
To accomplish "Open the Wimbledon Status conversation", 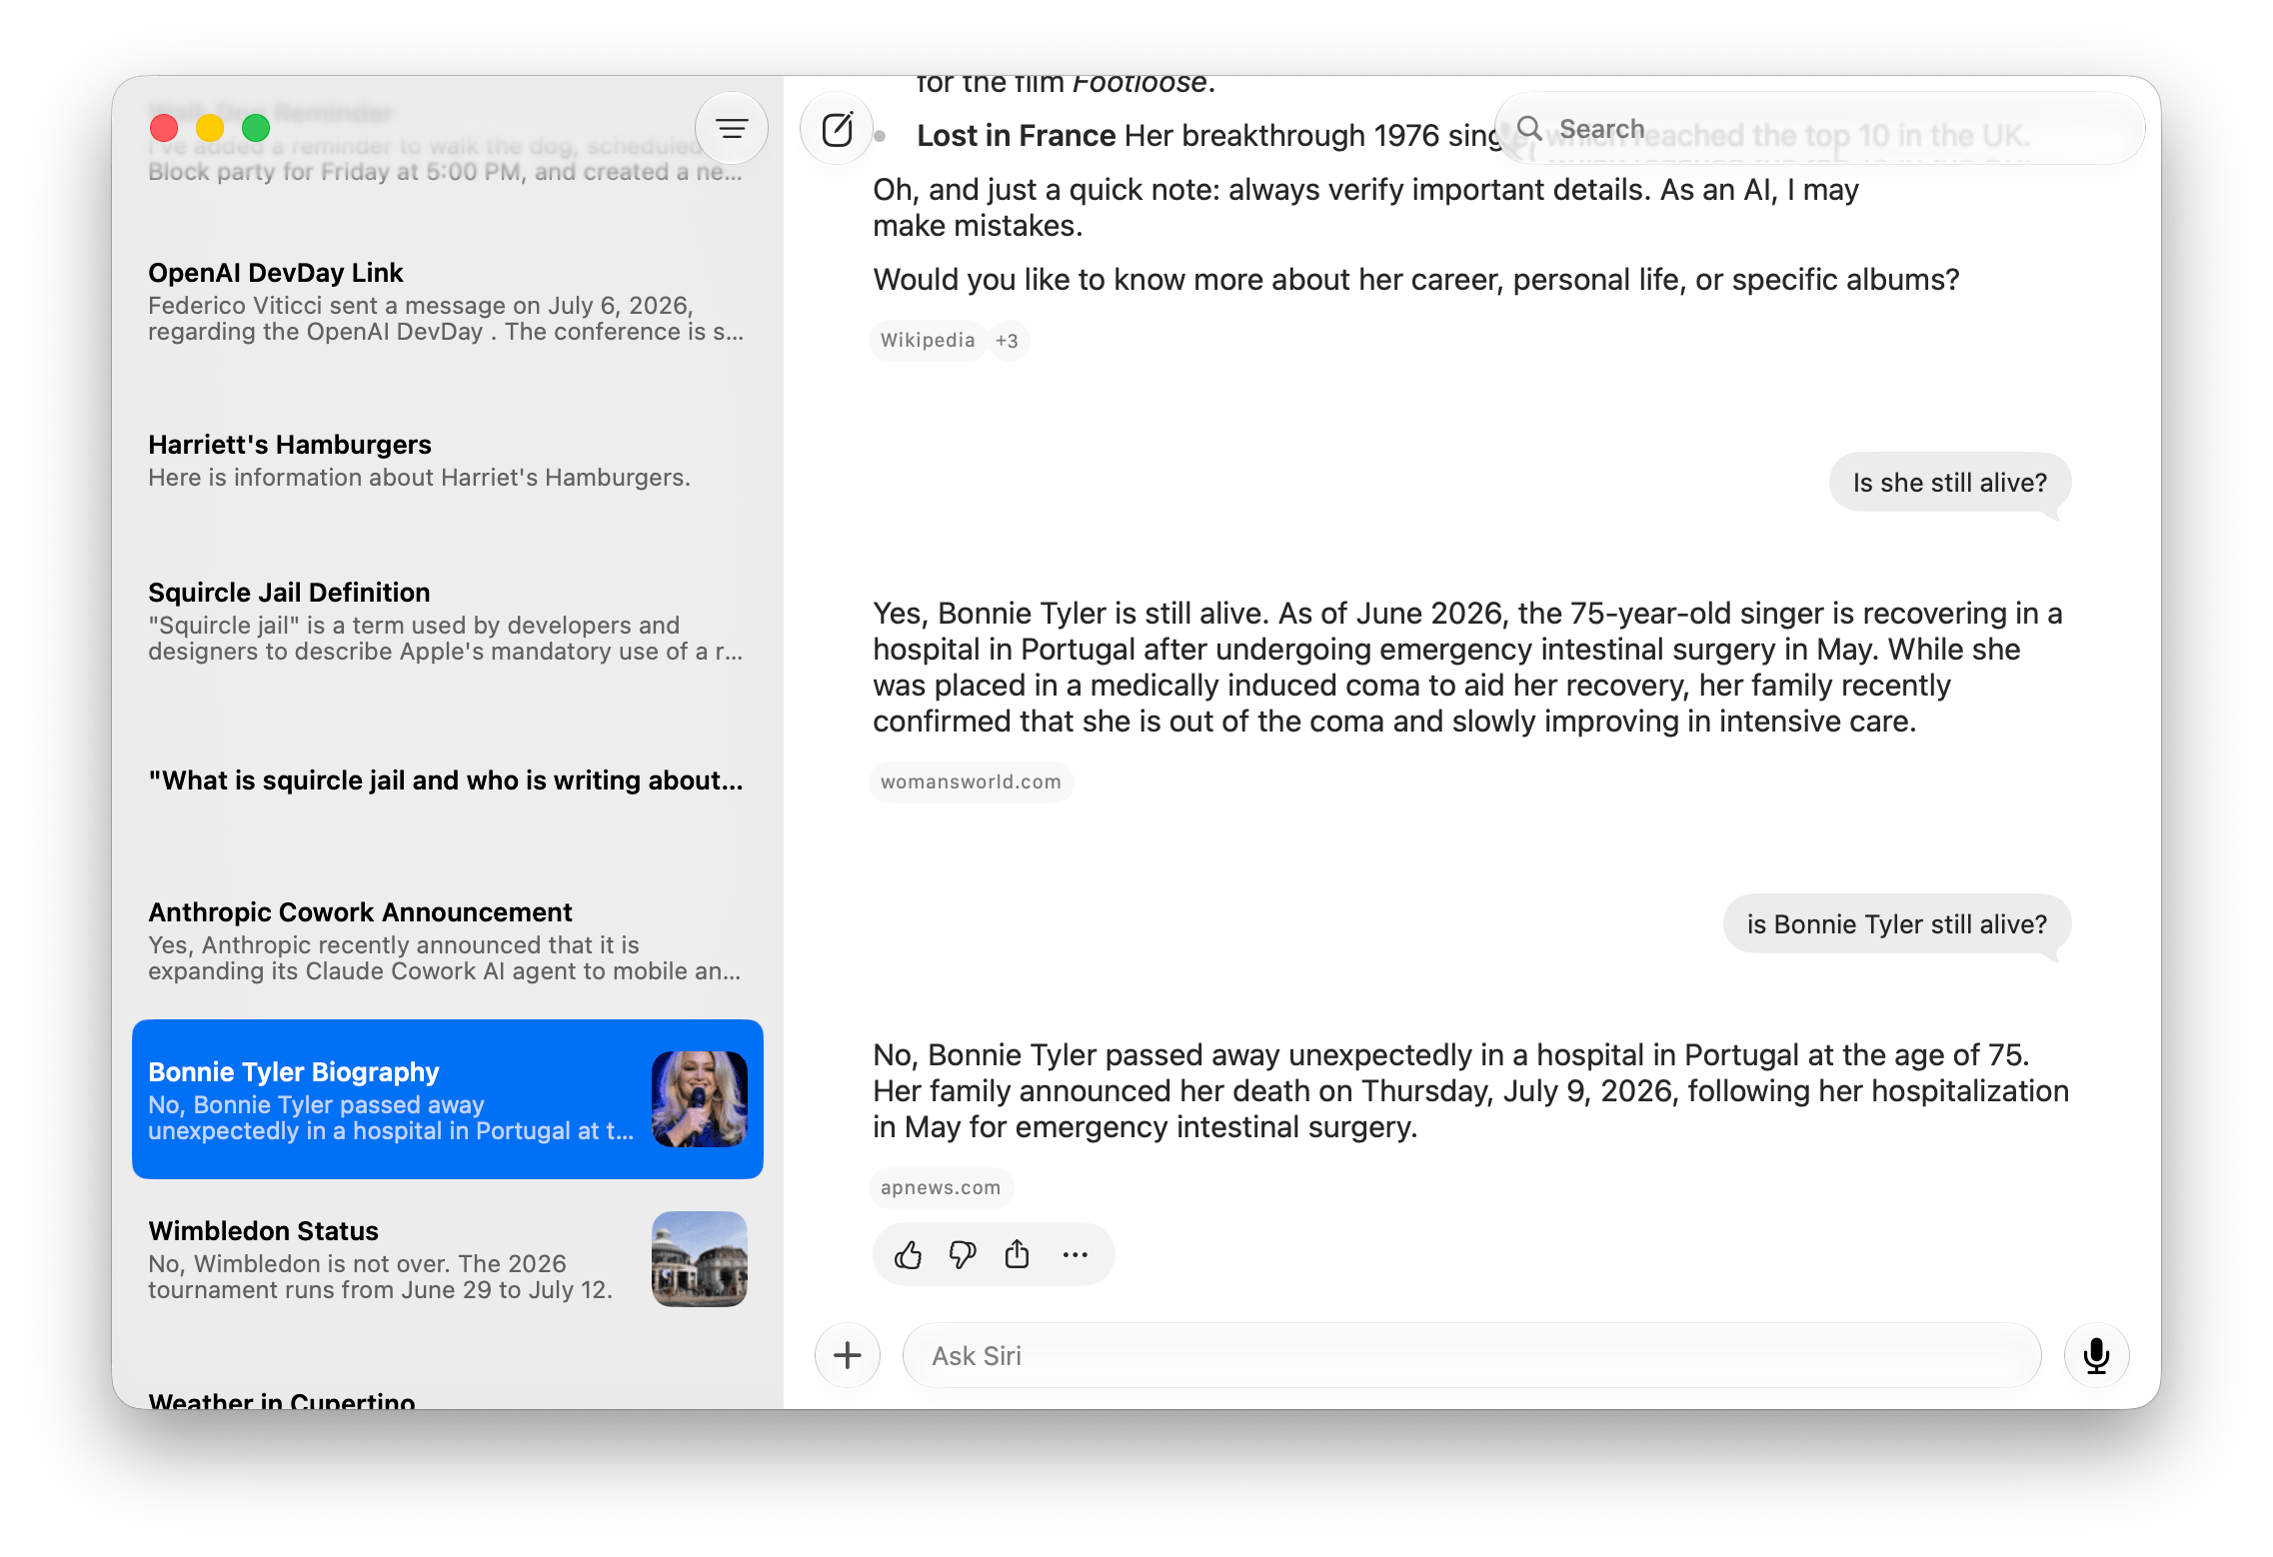I will (448, 1259).
